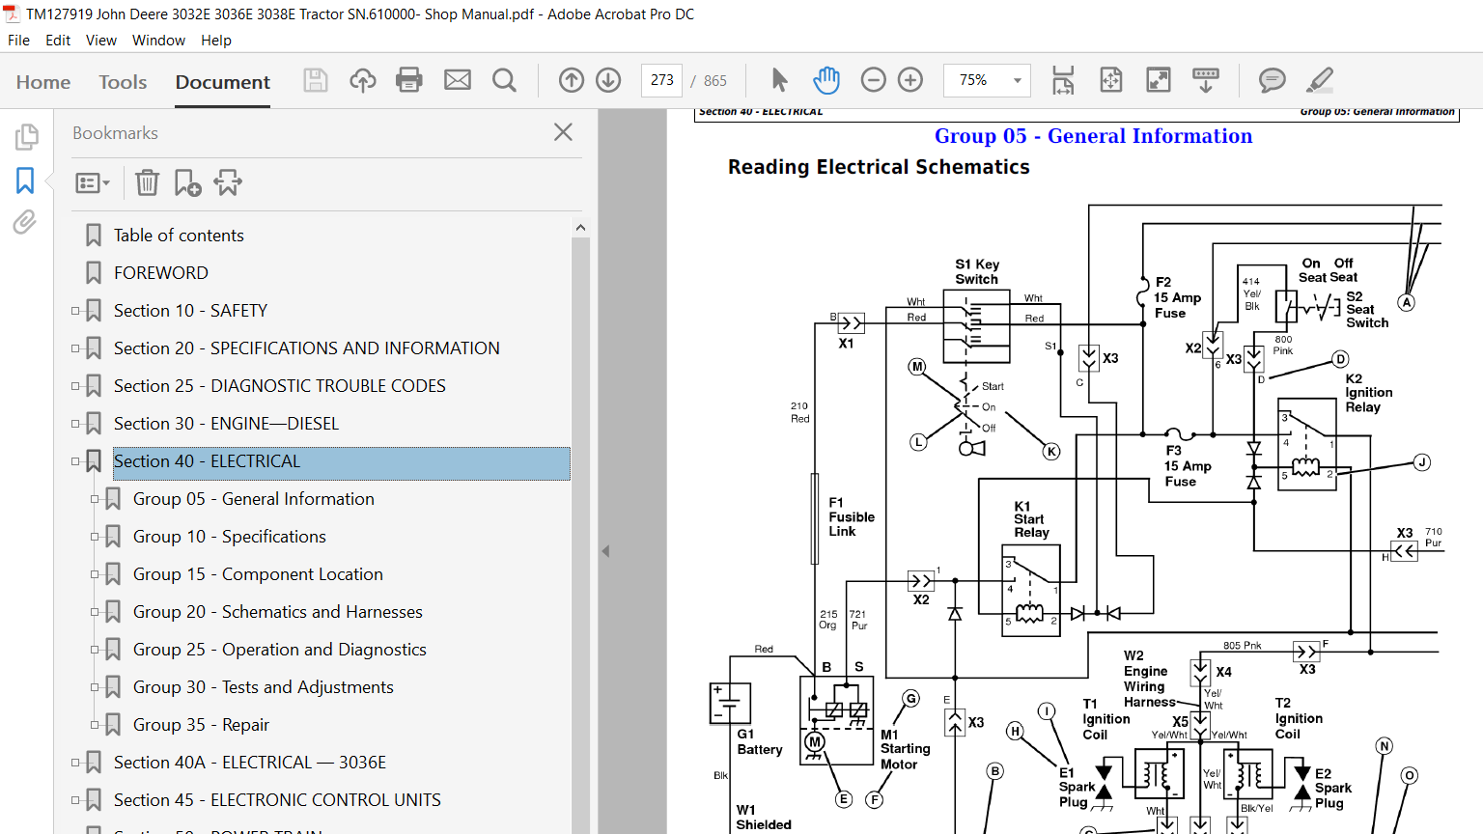Open page thumbnails panel icon
The image size is (1483, 834).
[x=26, y=136]
